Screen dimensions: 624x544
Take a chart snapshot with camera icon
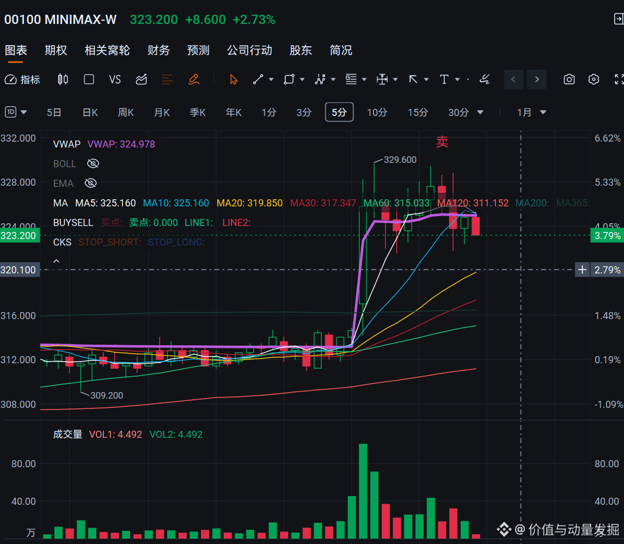(569, 80)
